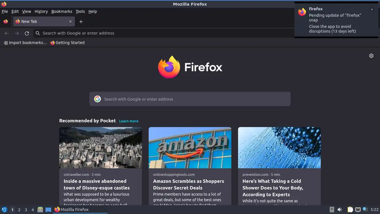Click Google logo in center search box

[98, 99]
